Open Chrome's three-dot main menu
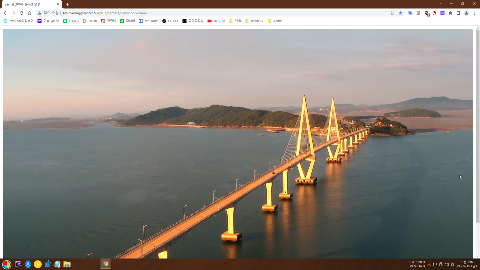Viewport: 480px width, 270px height. [x=474, y=13]
